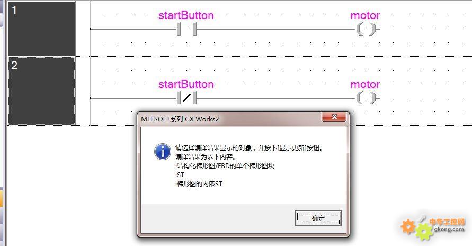Click the startButton label in network 2
Viewport: 472px width, 246px height.
186,84
